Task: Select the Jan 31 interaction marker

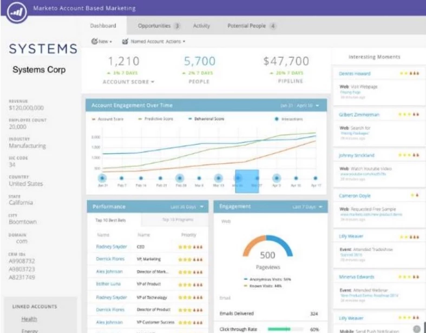Action: coord(102,178)
